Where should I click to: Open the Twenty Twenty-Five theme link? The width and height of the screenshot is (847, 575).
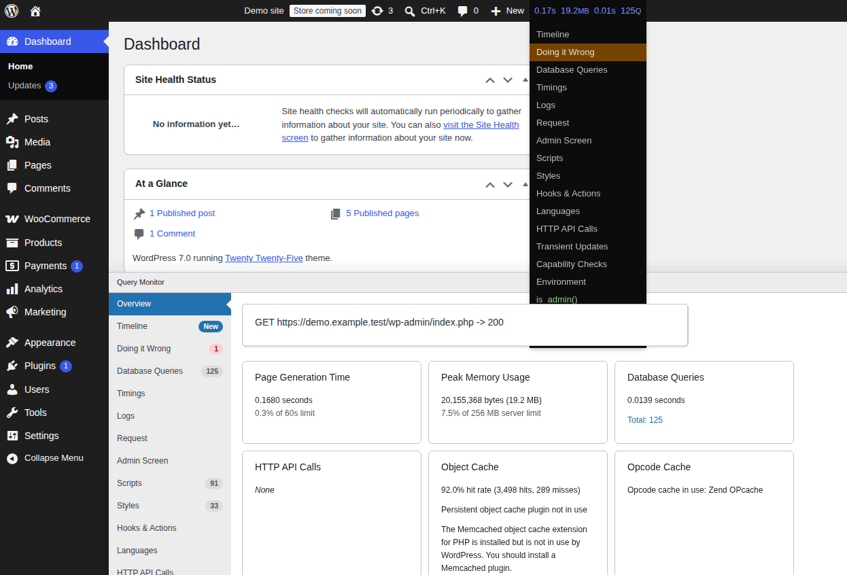[x=264, y=258]
